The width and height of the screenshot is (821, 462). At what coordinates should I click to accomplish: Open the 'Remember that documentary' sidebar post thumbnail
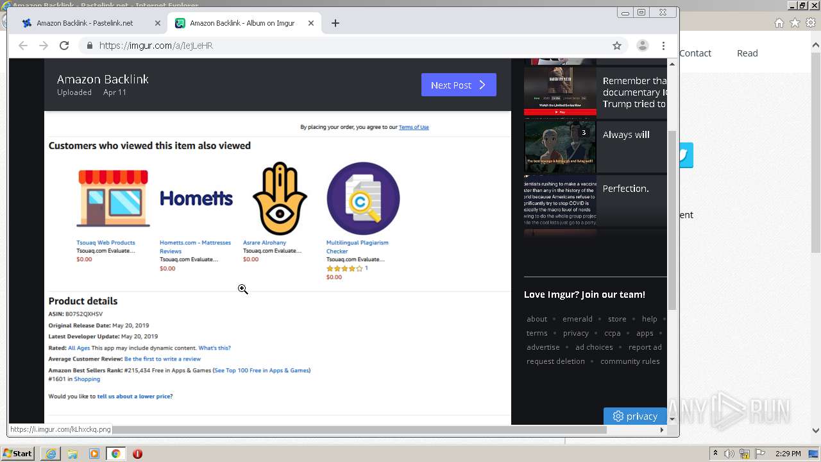[x=560, y=92]
